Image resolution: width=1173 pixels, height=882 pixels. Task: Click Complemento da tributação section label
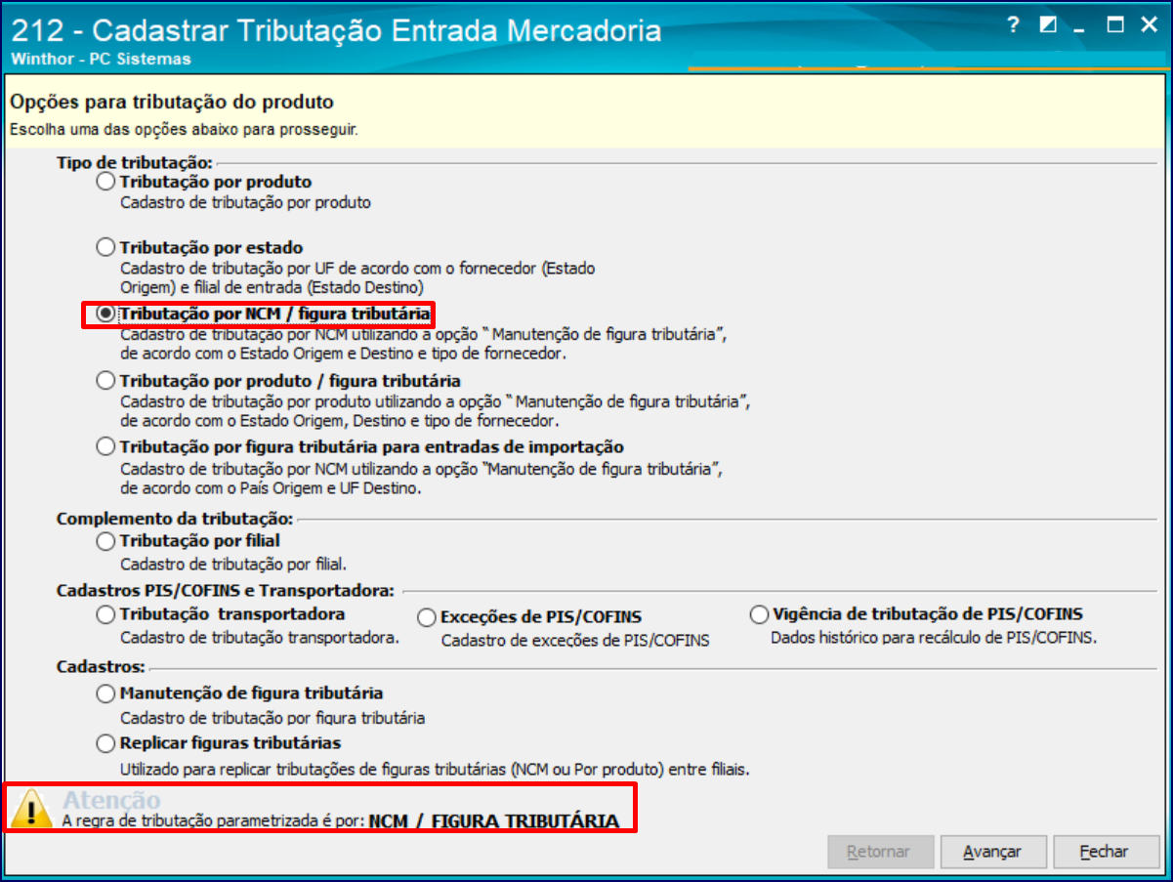point(175,520)
